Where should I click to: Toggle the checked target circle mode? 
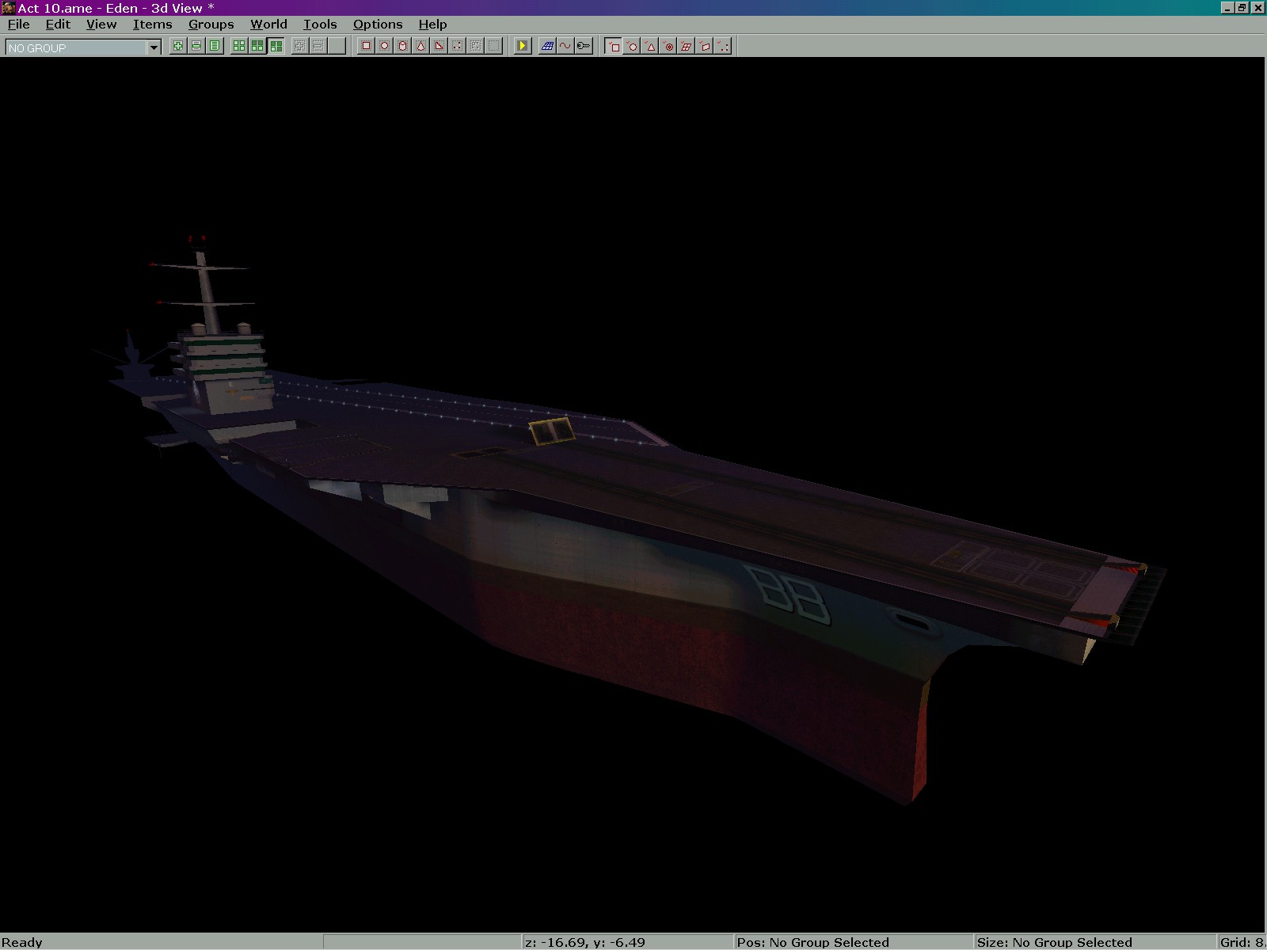pyautogui.click(x=668, y=46)
